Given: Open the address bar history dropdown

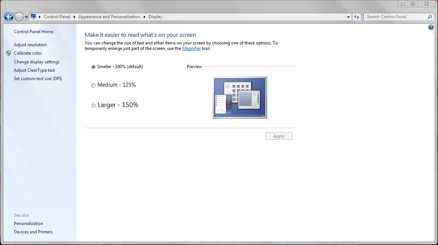Looking at the screenshot, I should [348, 17].
